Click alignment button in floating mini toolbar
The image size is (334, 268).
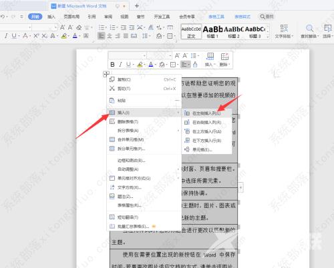coord(185,65)
